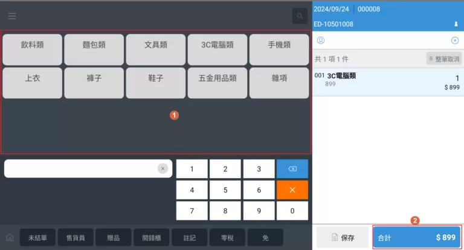Cancel the whole order with 整筆取消

(x=444, y=59)
